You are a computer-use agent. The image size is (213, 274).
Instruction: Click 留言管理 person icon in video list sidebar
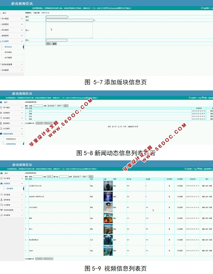[1, 200]
